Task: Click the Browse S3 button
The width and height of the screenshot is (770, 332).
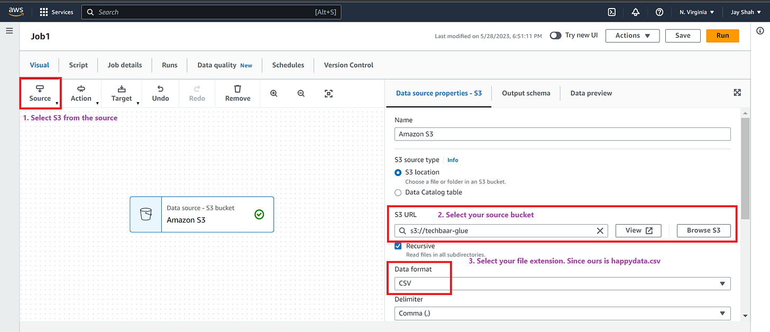Action: tap(703, 230)
